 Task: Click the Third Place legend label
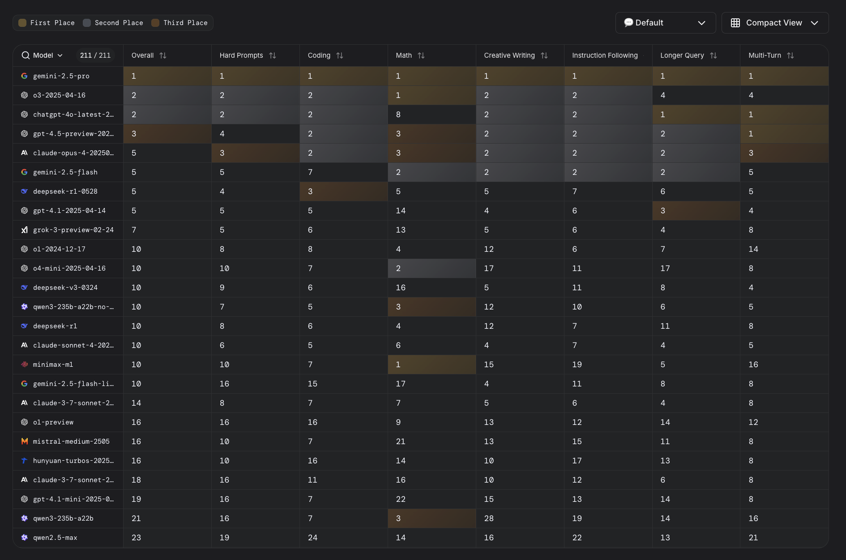click(185, 23)
